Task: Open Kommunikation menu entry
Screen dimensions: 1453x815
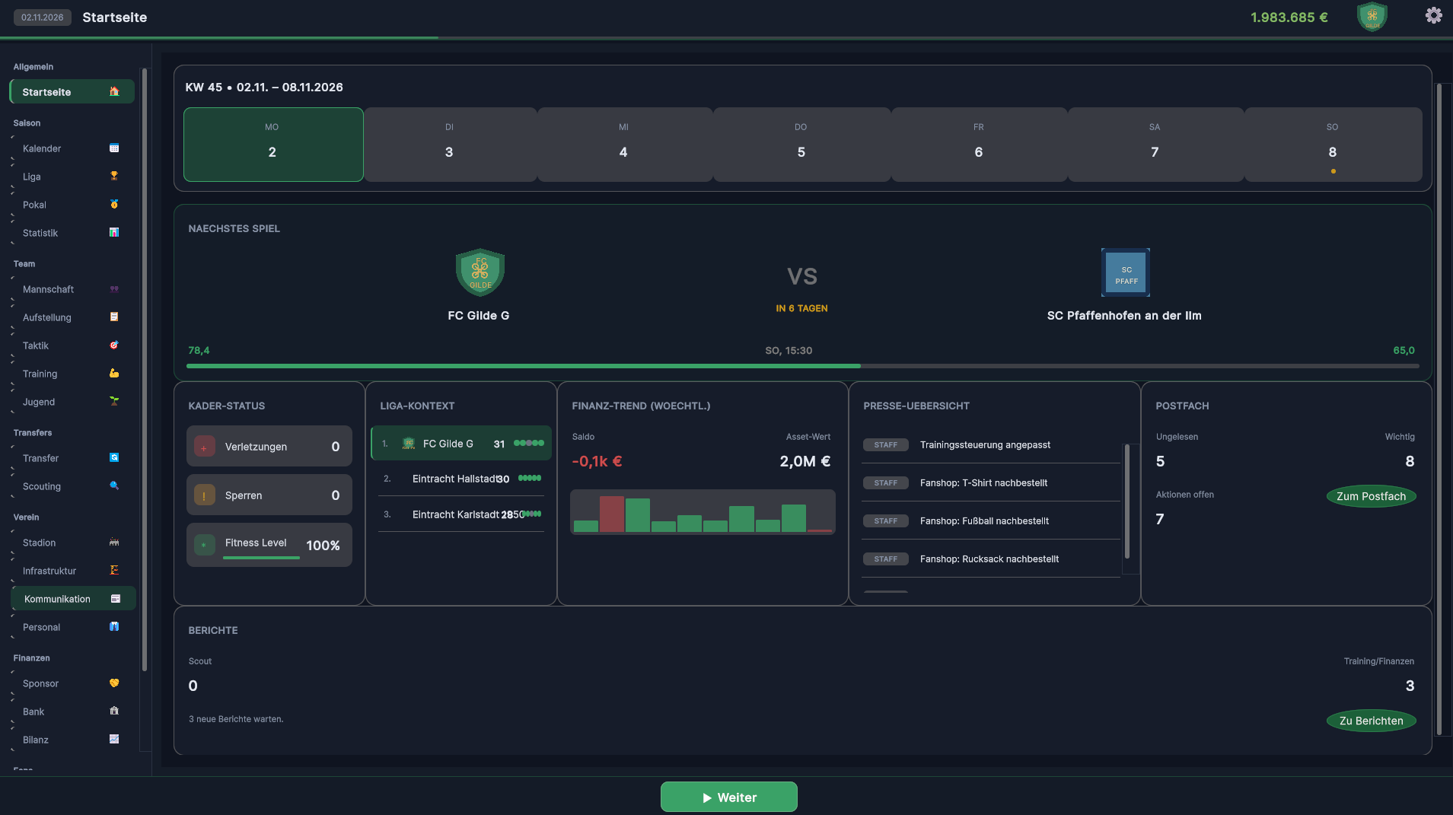Action: [x=74, y=598]
